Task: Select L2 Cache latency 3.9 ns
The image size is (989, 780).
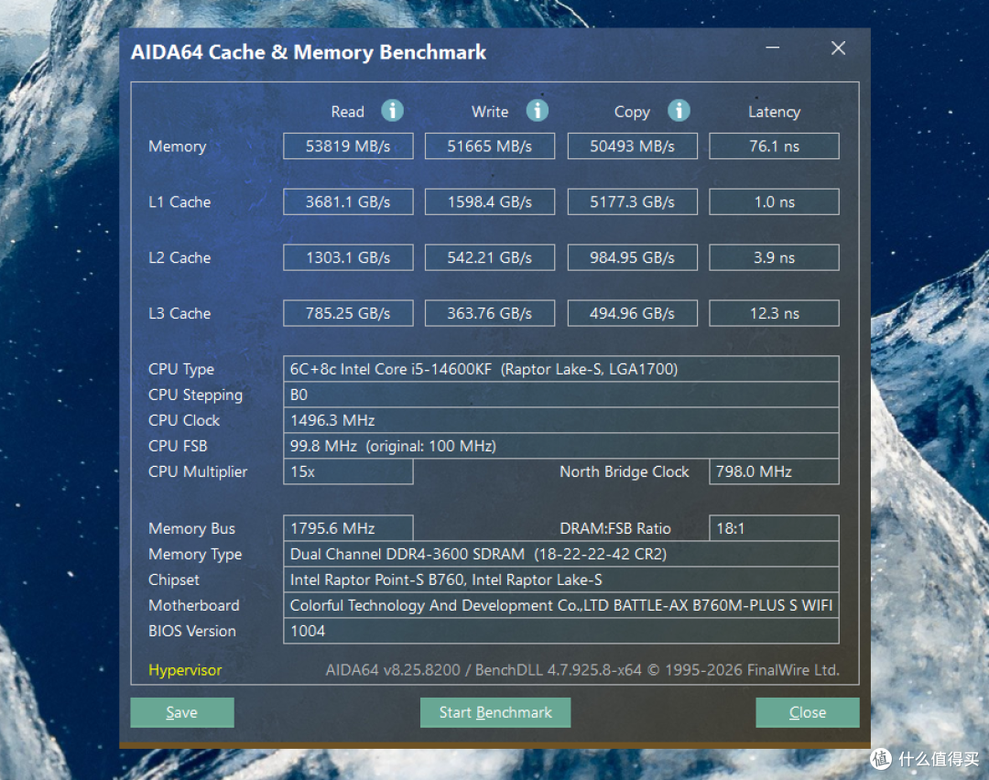Action: [774, 257]
